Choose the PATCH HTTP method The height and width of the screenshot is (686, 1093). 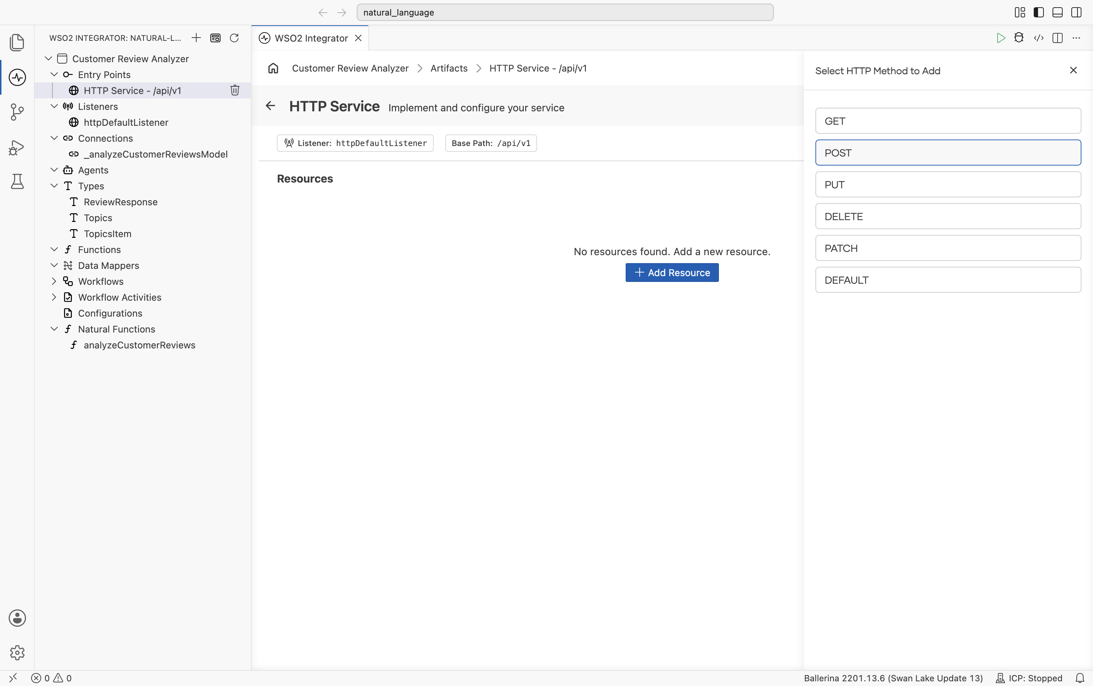[948, 248]
